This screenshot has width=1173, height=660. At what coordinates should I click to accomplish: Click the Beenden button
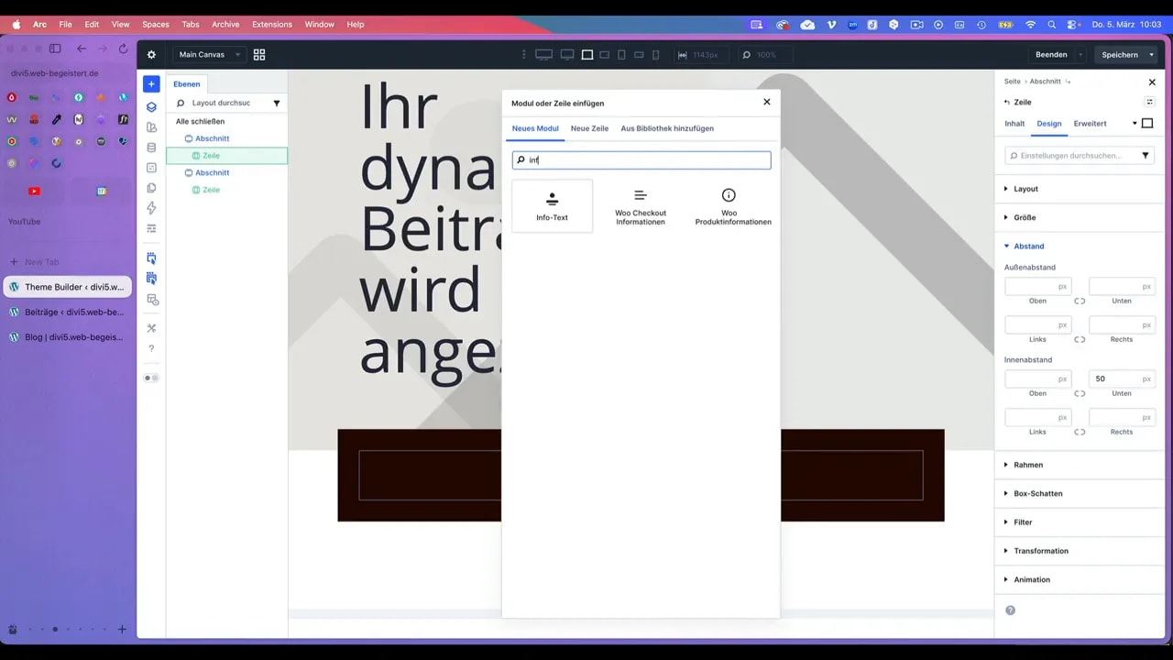[1051, 54]
